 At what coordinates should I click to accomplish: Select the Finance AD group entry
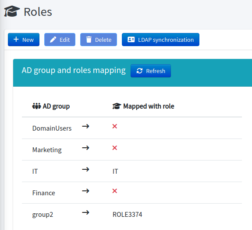tap(44, 193)
